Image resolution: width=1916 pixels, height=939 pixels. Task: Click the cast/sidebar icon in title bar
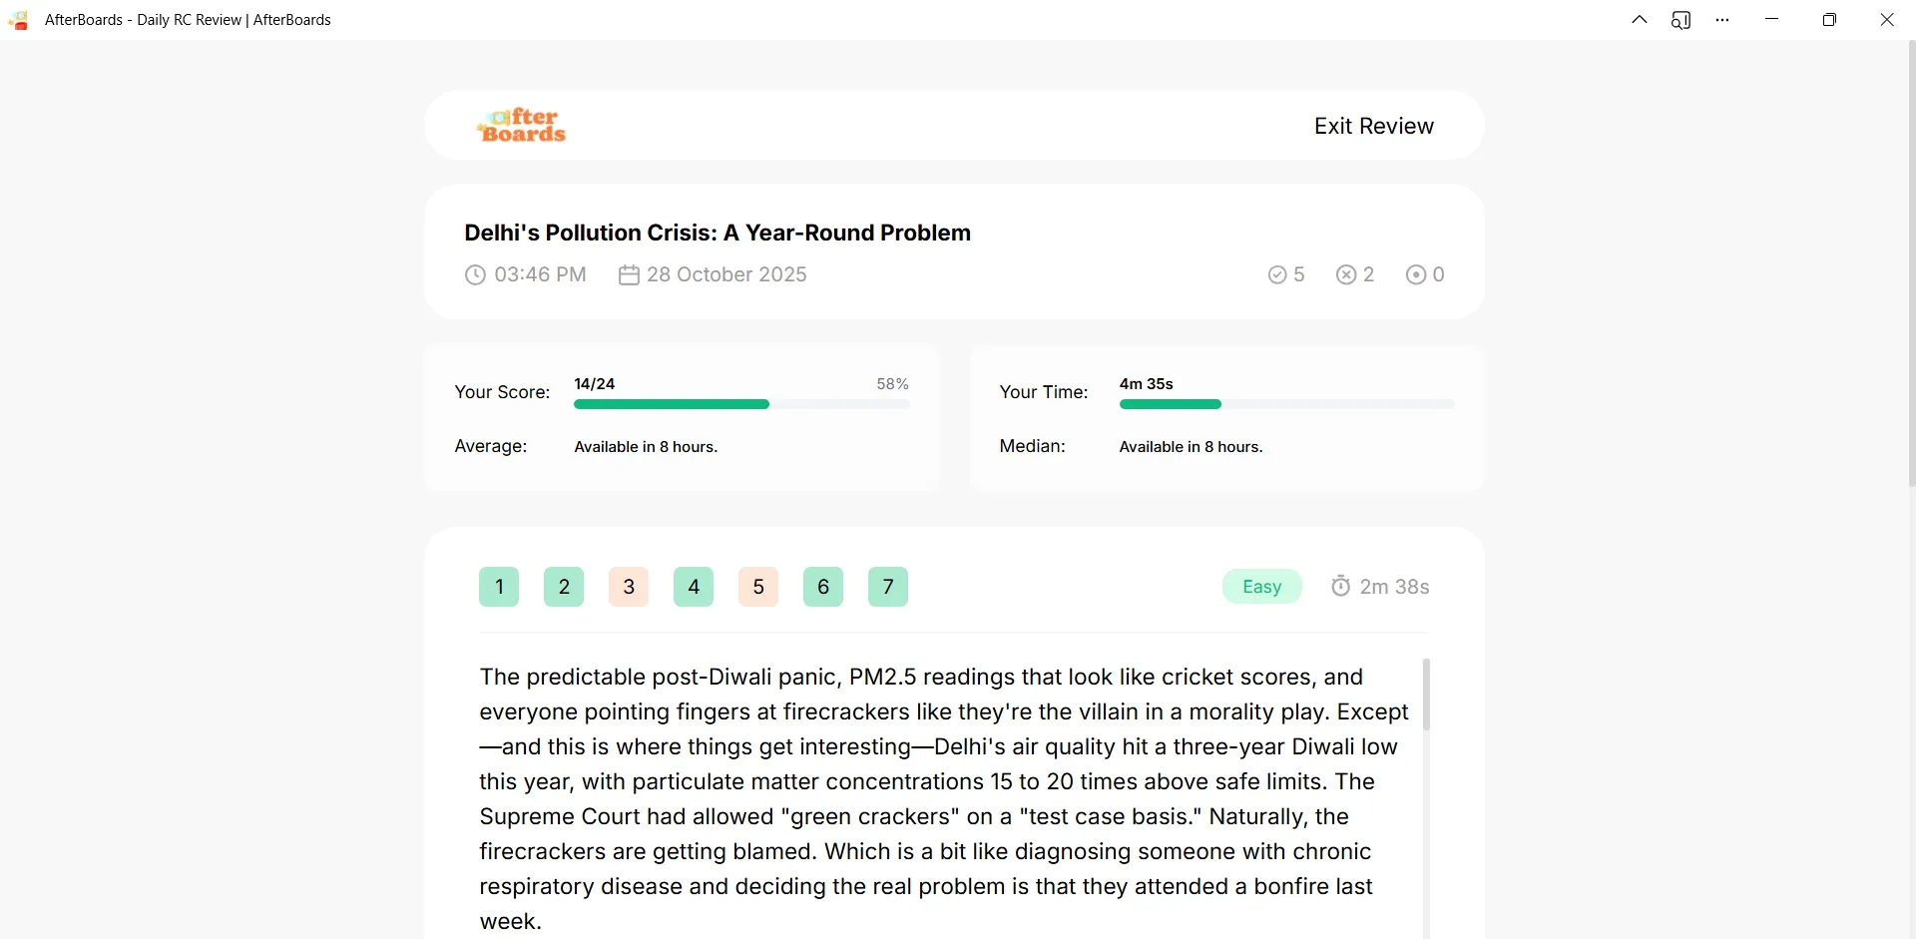click(1680, 20)
